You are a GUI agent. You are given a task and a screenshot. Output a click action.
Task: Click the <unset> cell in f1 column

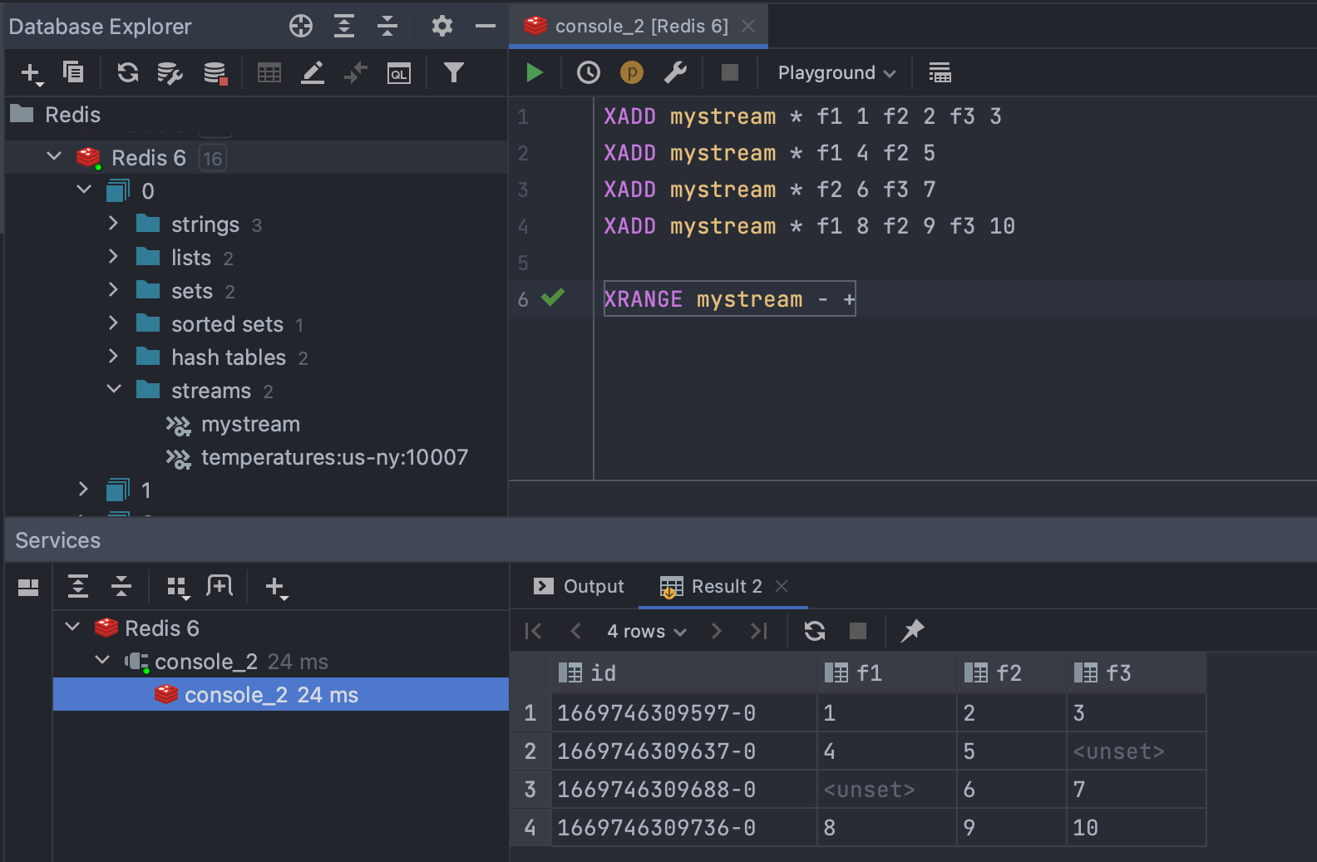click(869, 790)
